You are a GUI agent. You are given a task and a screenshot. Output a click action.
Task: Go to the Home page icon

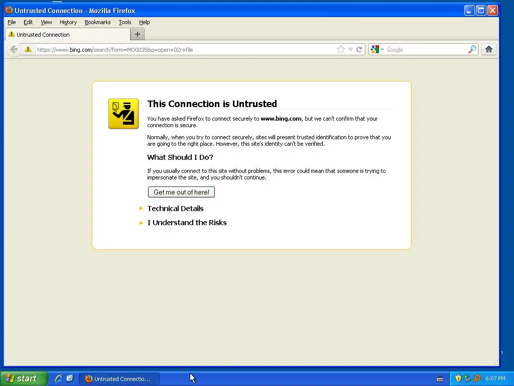488,50
